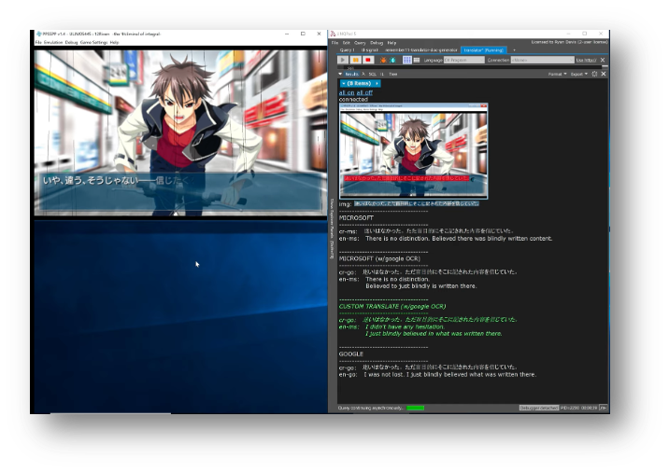Open the Export dropdown in results bar
Image resolution: width=669 pixels, height=472 pixels.
click(579, 74)
